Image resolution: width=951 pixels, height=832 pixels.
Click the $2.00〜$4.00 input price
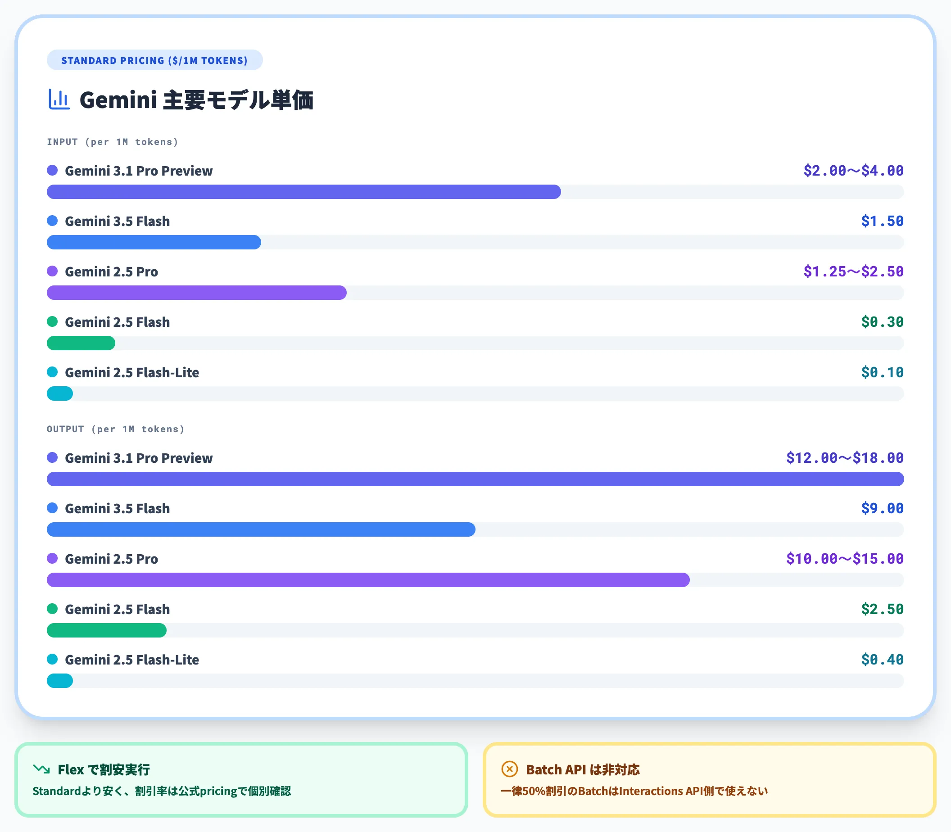click(x=853, y=171)
